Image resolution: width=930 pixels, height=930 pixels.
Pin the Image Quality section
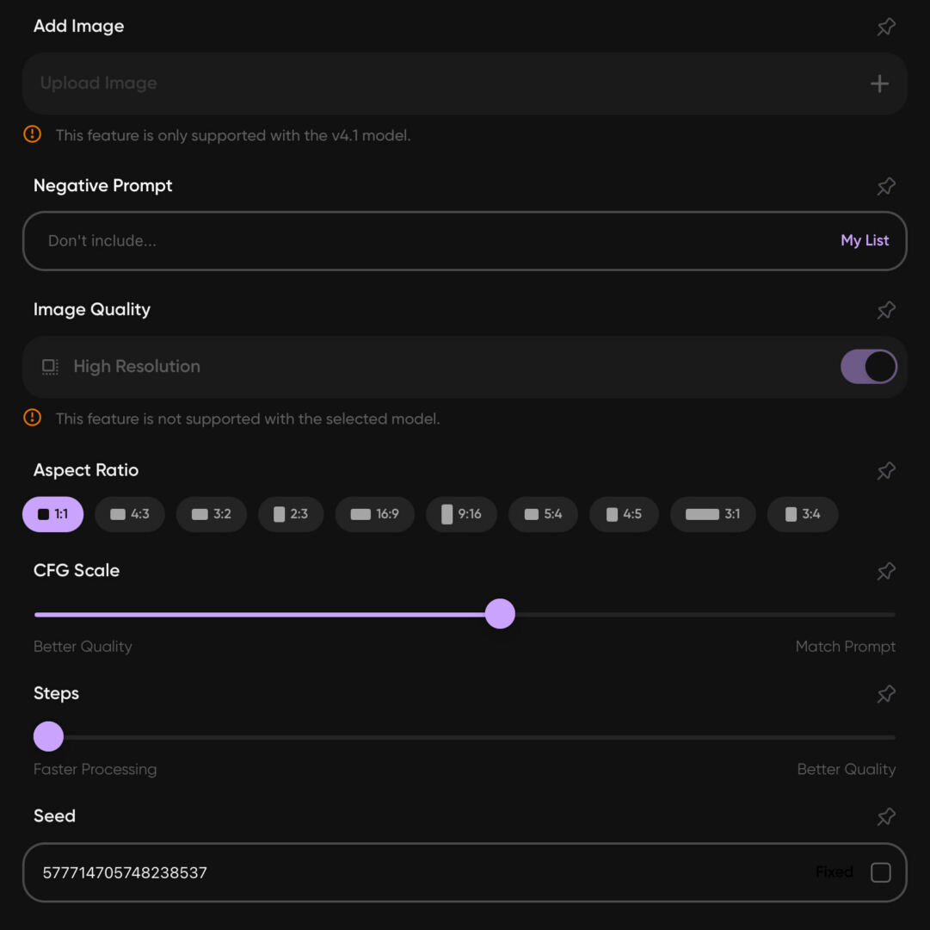click(885, 310)
